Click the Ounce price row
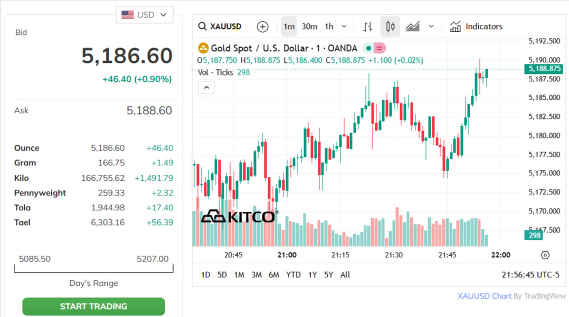569x317 pixels. click(93, 148)
